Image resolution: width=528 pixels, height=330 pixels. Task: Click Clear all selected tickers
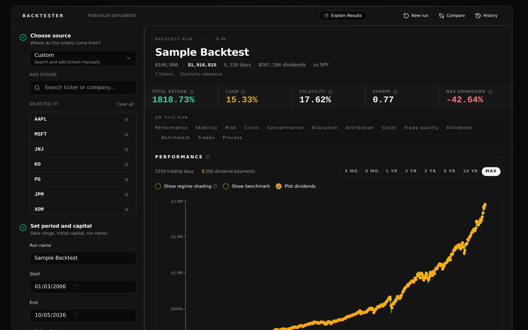(x=125, y=104)
